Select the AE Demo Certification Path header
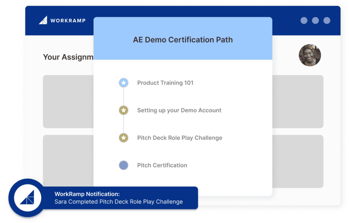The width and height of the screenshot is (349, 223). [183, 40]
